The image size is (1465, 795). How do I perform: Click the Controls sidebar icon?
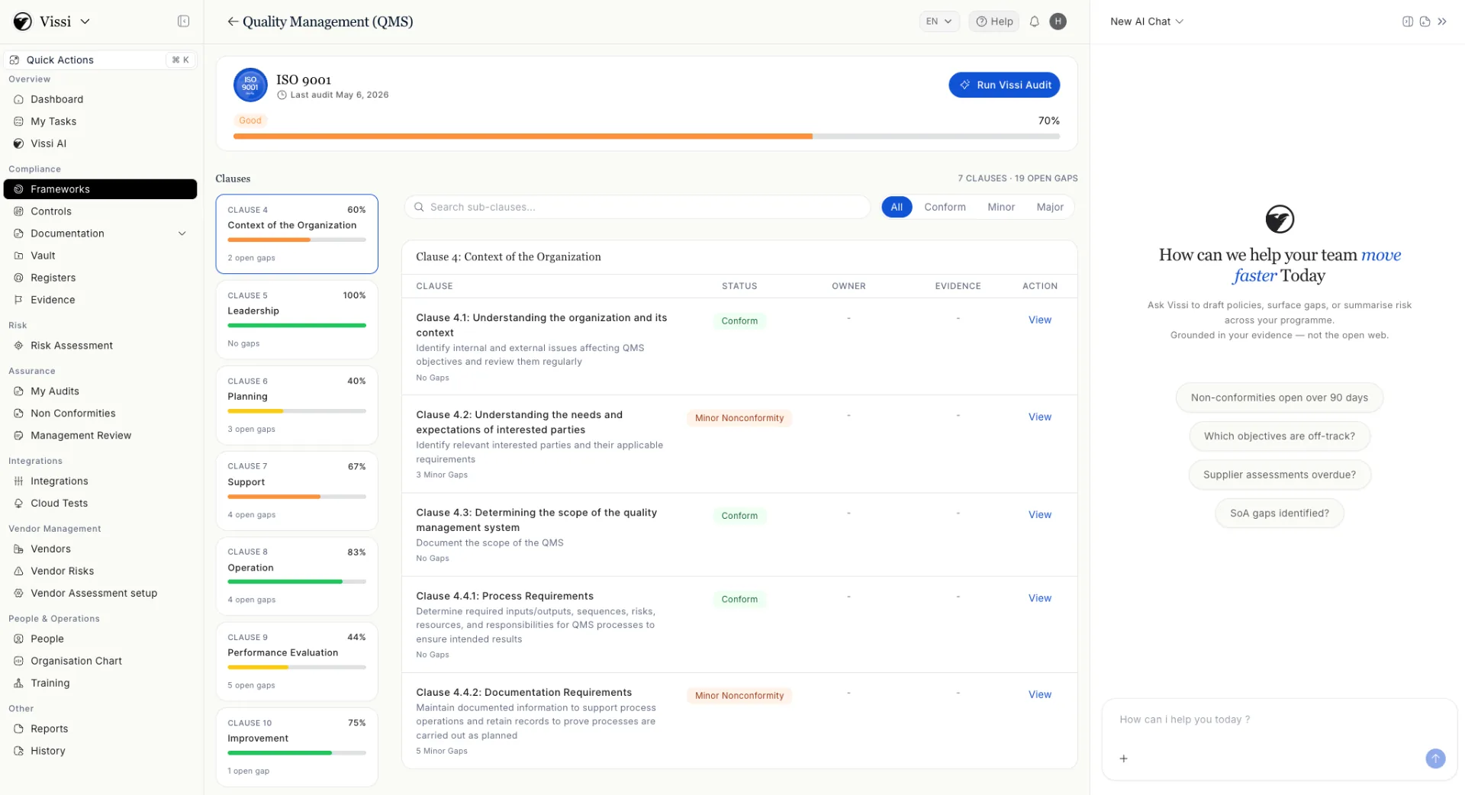pos(18,211)
